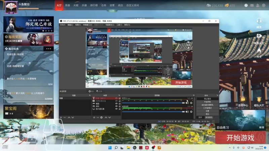This screenshot has height=151, width=269.
Task: Click 滤镜 filters button above sources
Action: pyautogui.click(x=99, y=91)
